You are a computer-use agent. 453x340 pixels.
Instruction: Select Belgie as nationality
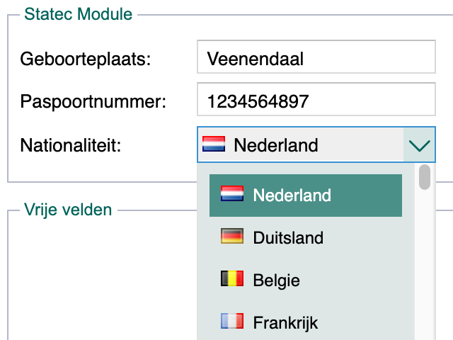(306, 280)
